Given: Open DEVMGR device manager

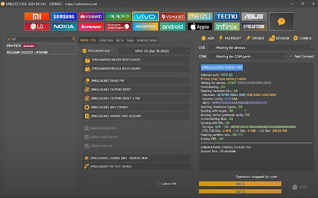Looking at the screenshot, I should click(x=279, y=38).
